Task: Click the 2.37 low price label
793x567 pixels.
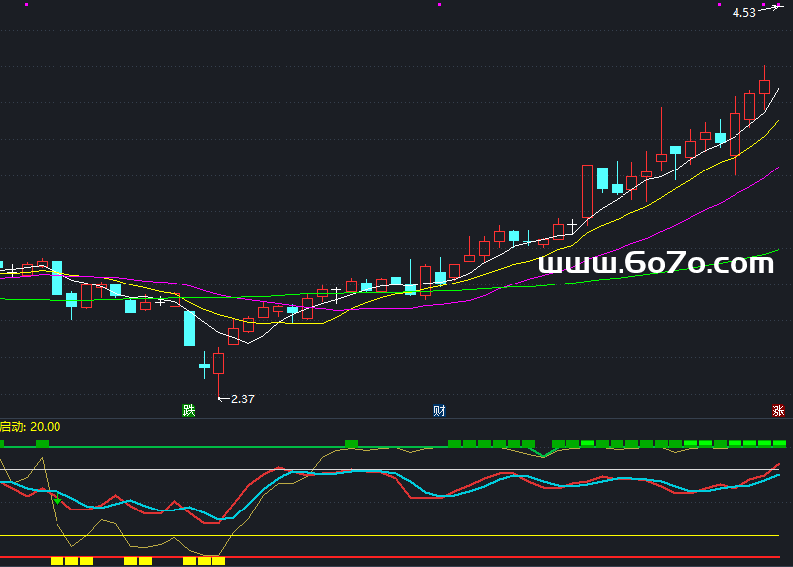Action: click(x=242, y=399)
